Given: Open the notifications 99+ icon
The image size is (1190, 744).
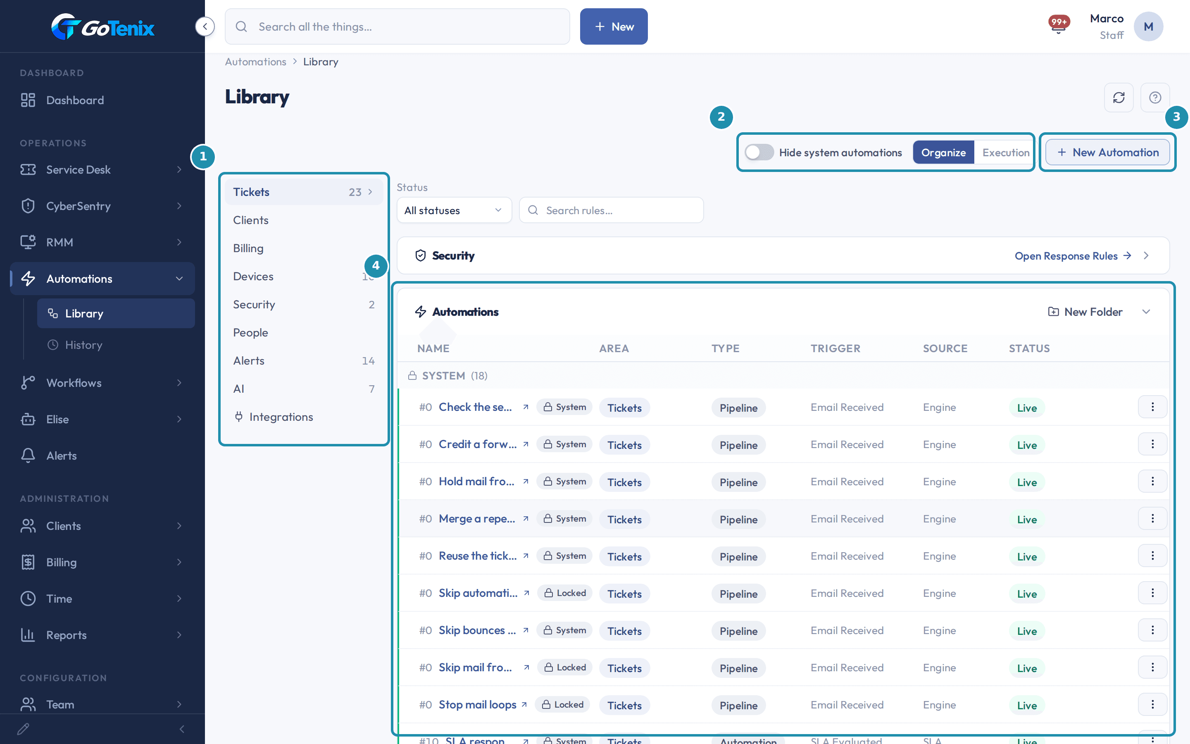Looking at the screenshot, I should coord(1058,25).
